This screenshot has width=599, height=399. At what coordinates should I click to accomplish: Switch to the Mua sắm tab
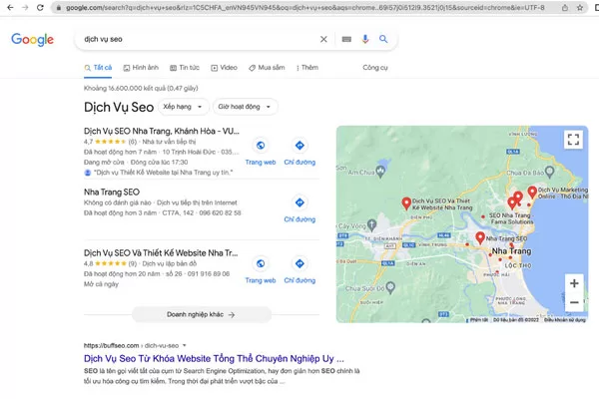(x=267, y=68)
